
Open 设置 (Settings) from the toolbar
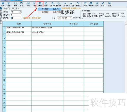pyautogui.click(x=9, y=4)
